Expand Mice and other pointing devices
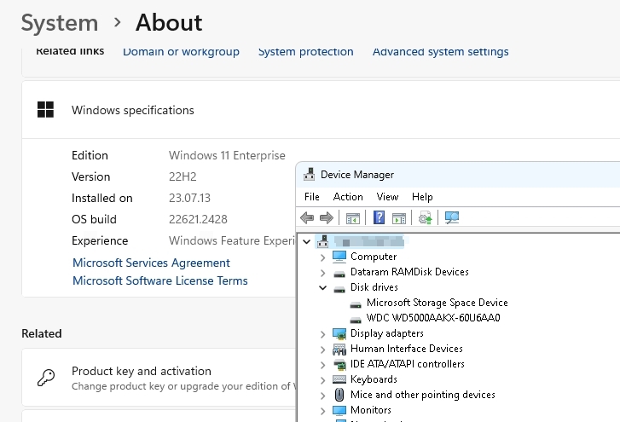The width and height of the screenshot is (620, 422). coord(322,396)
